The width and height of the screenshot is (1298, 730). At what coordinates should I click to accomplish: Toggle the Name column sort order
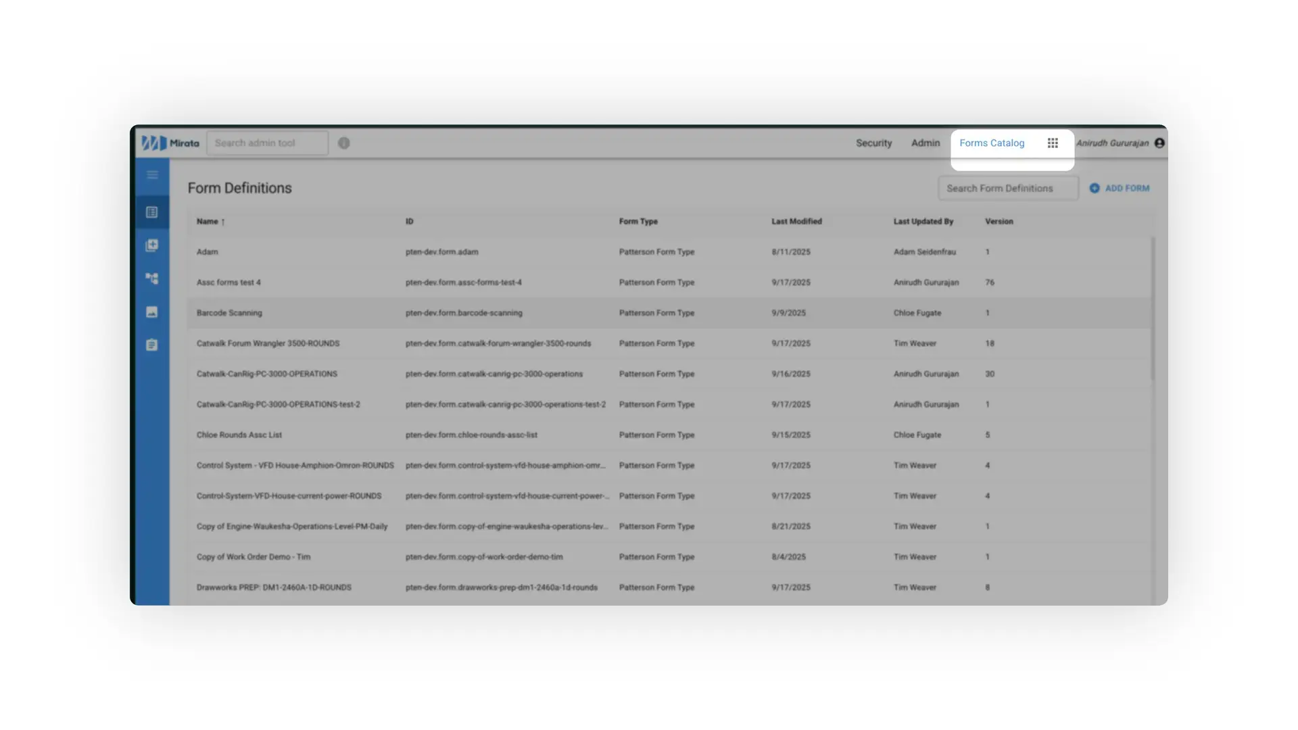[210, 221]
